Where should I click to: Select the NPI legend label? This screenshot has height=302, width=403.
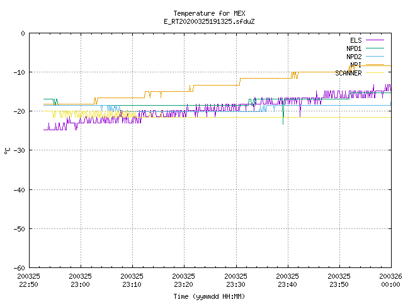point(356,65)
